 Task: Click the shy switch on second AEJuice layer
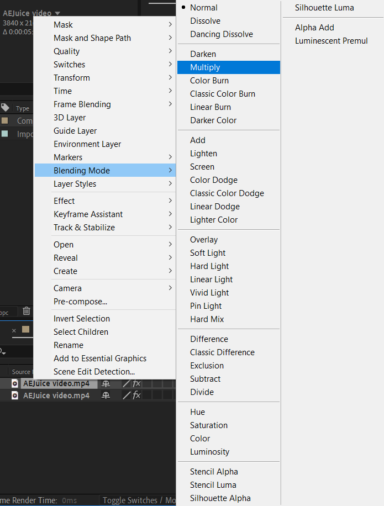106,396
